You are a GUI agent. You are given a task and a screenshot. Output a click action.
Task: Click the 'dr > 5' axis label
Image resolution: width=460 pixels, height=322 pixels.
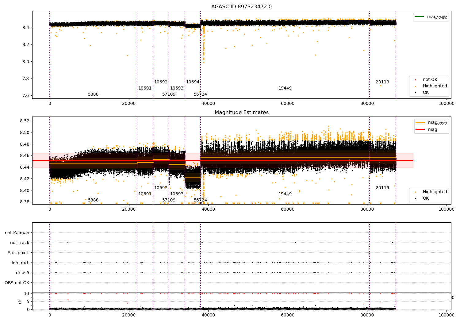coord(23,273)
